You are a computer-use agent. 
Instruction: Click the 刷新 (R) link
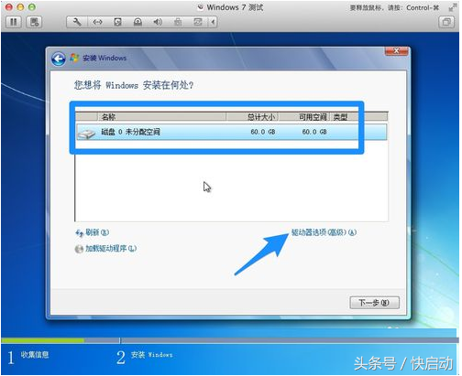(x=96, y=232)
